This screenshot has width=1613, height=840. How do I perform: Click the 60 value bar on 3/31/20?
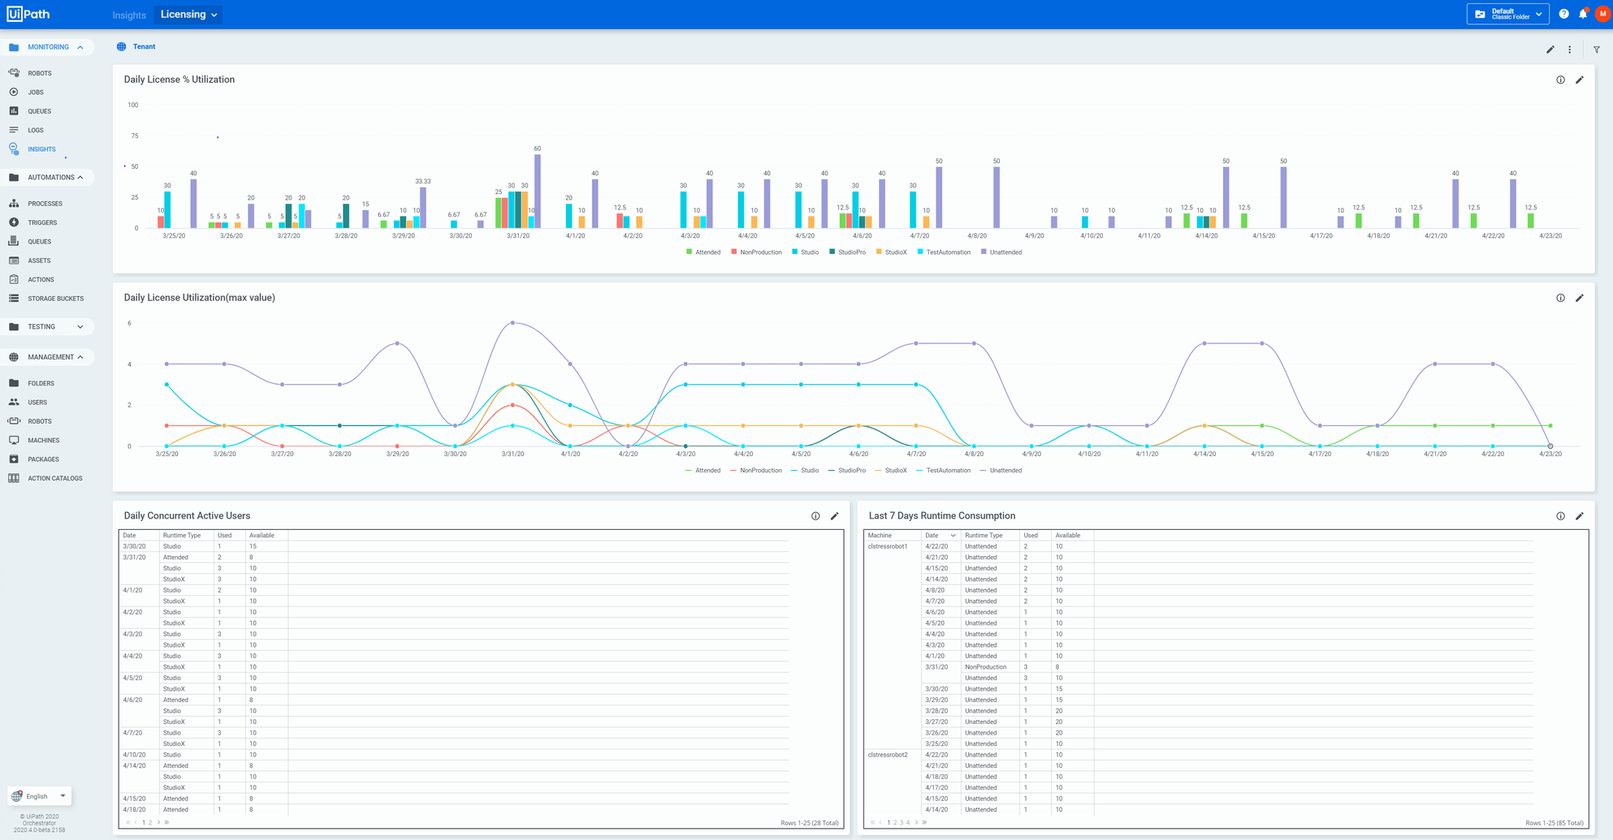click(538, 192)
